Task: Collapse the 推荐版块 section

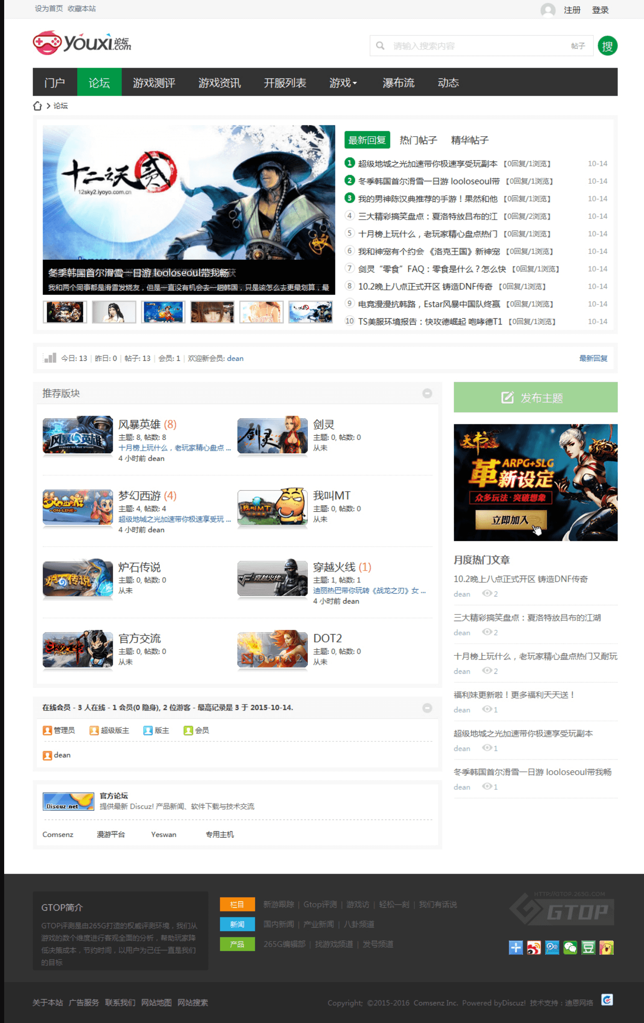Action: (427, 393)
